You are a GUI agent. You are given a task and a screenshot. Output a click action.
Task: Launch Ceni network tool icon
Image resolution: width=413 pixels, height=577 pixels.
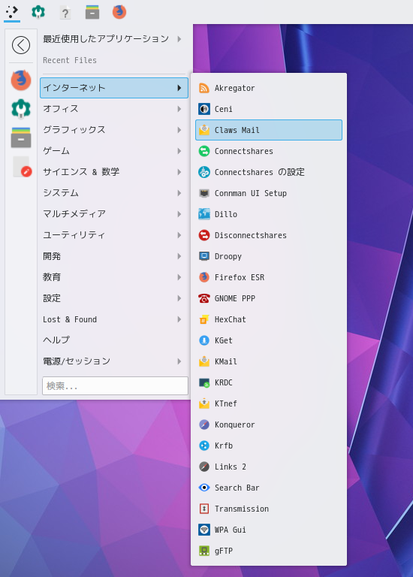click(x=204, y=109)
